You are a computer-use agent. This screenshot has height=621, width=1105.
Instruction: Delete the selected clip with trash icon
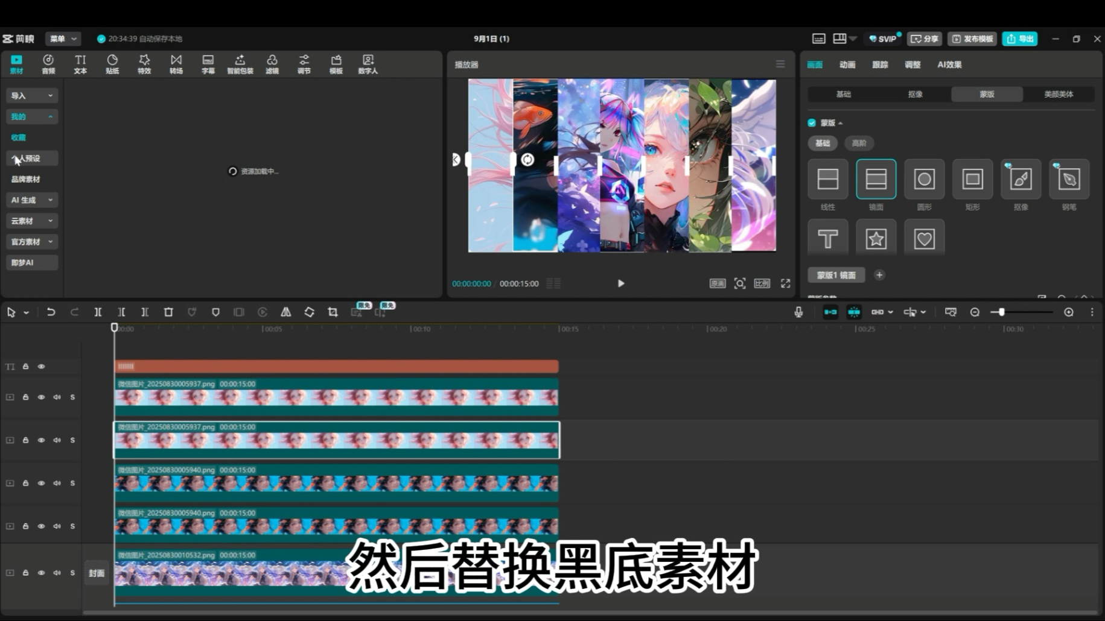[x=168, y=312]
